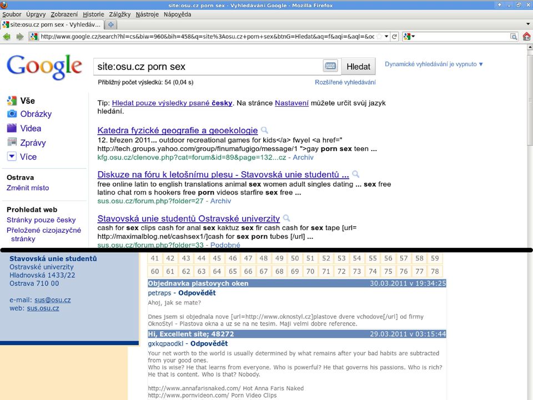Open the search engine selector dropdown
533x400 pixels.
(409, 37)
